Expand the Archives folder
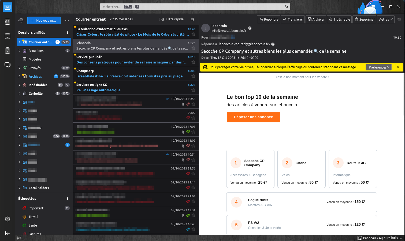The height and width of the screenshot is (241, 405). pos(20,76)
